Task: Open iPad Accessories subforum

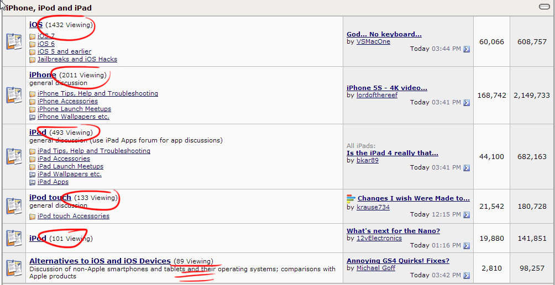Action: tap(64, 159)
